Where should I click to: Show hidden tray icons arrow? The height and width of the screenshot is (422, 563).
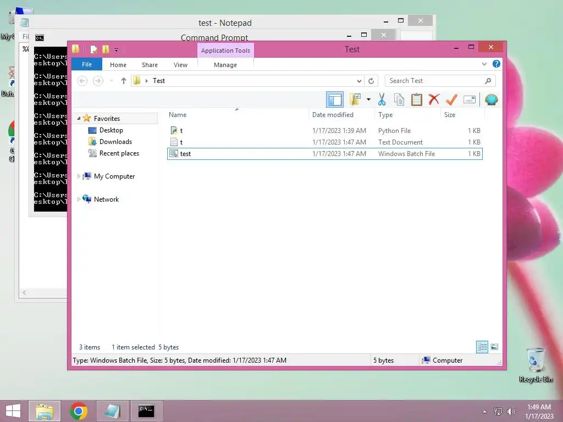point(485,412)
